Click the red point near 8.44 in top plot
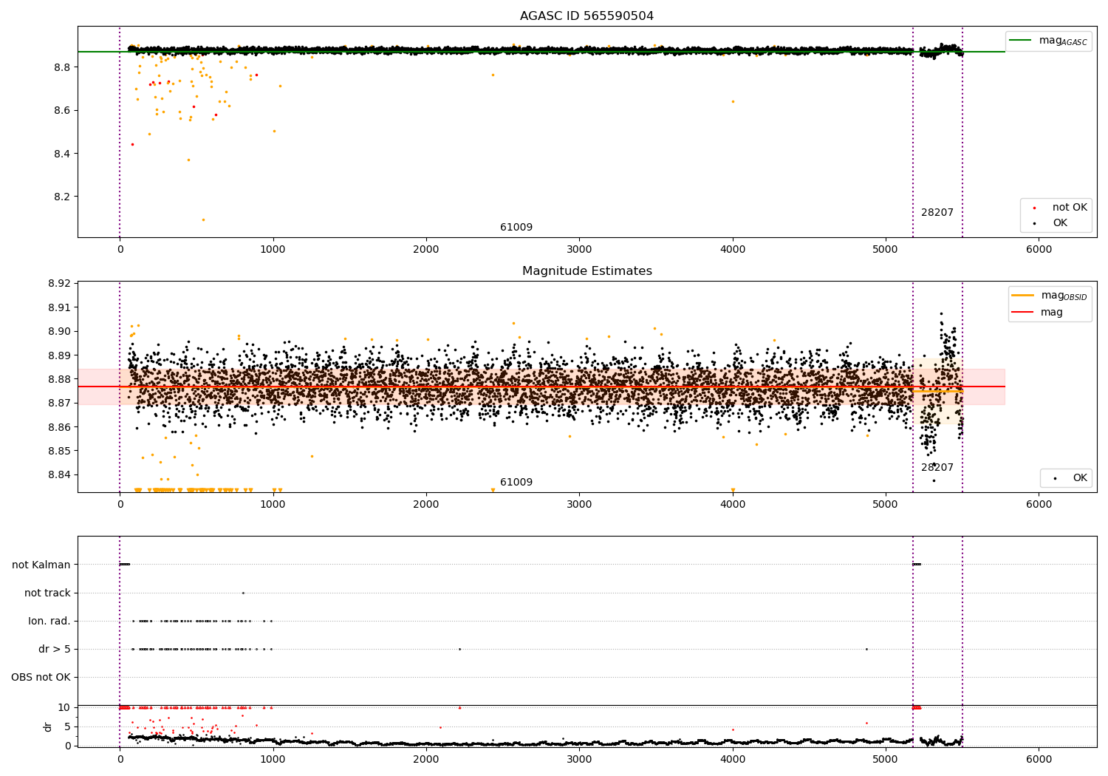 click(132, 144)
